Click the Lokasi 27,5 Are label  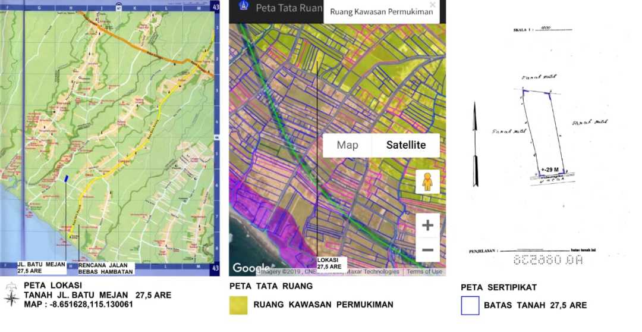point(330,264)
